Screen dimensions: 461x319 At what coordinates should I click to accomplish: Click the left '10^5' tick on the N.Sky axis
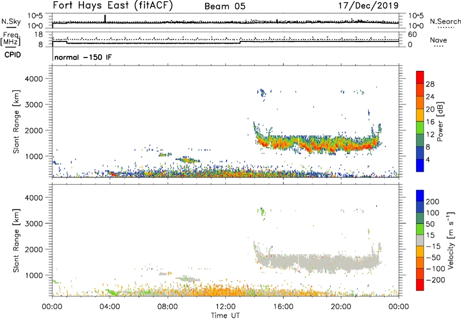click(x=35, y=16)
